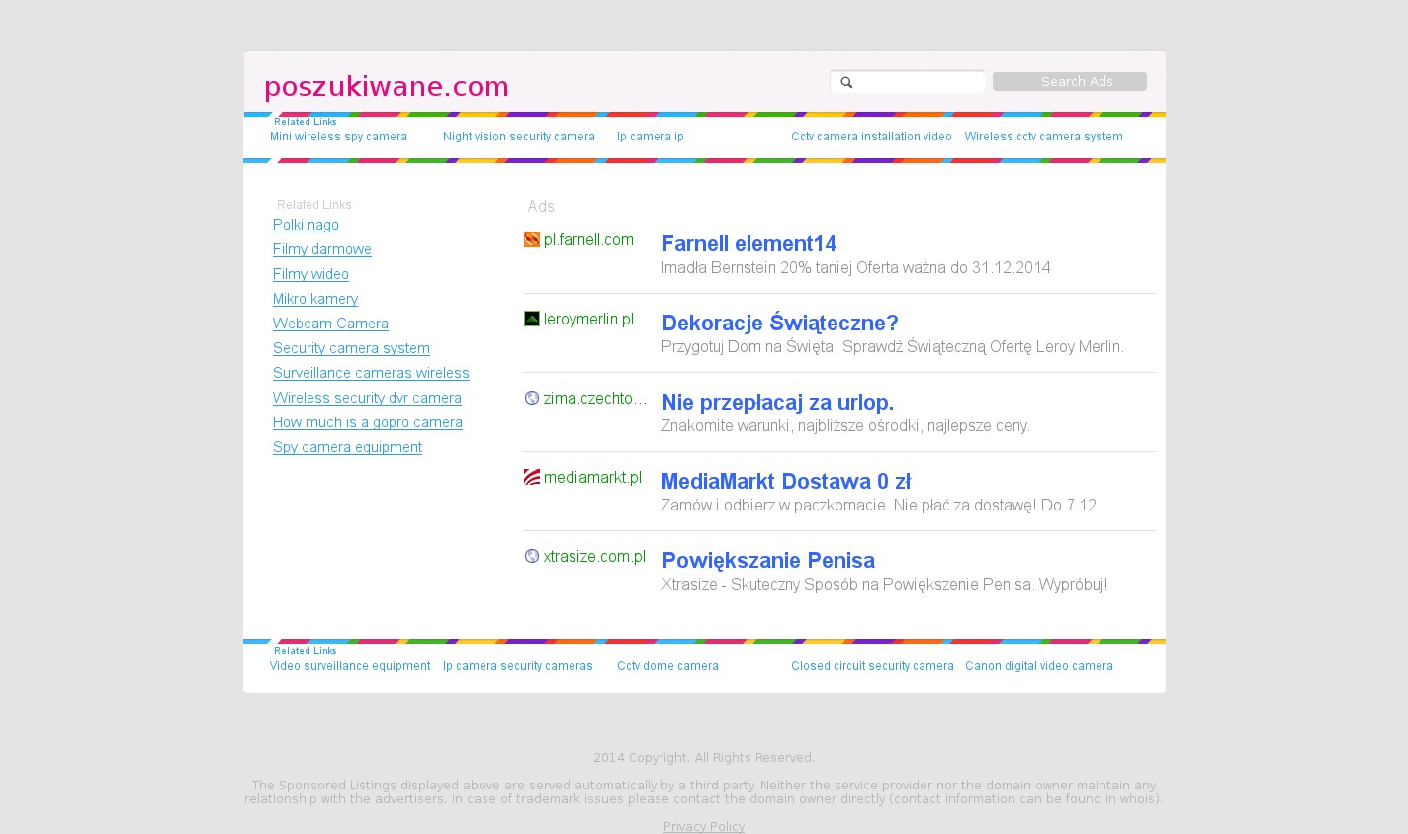Open How much is a gopro camera
Screen dimensions: 1408x834
(x=368, y=422)
